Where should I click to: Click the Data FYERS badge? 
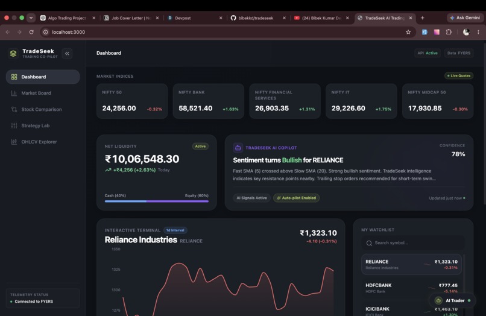tap(459, 53)
